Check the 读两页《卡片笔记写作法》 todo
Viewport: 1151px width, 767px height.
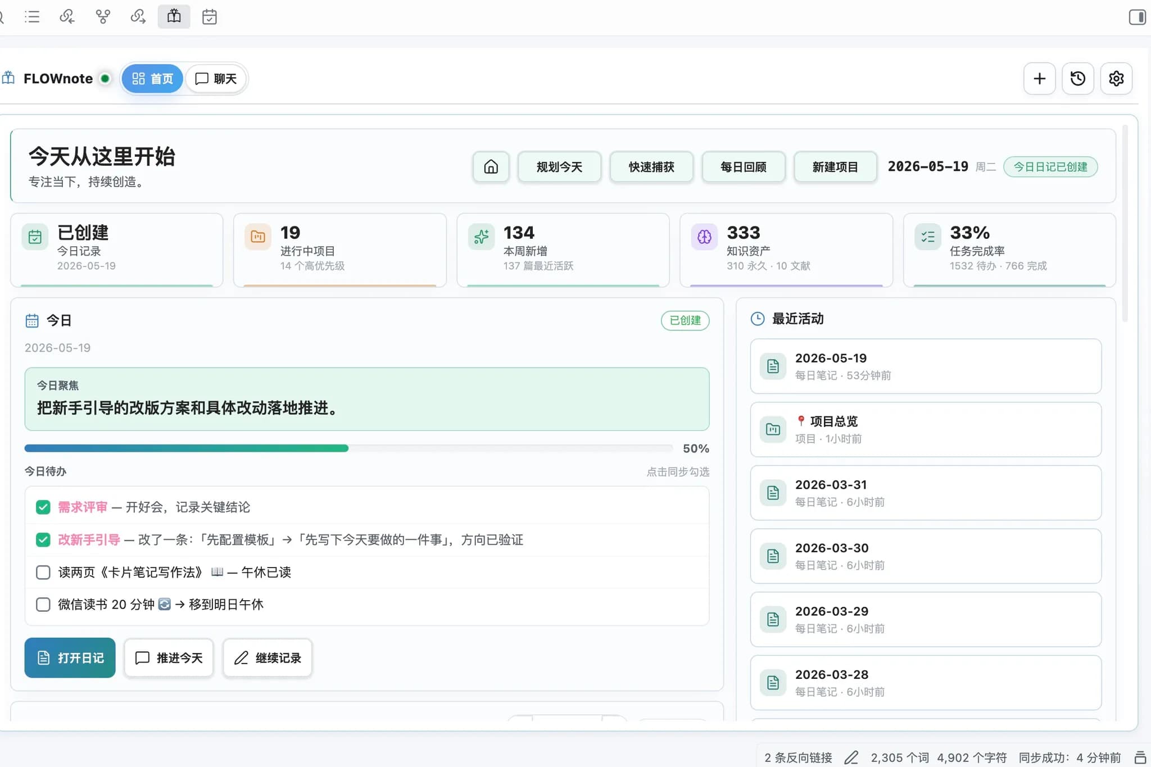[x=43, y=573]
